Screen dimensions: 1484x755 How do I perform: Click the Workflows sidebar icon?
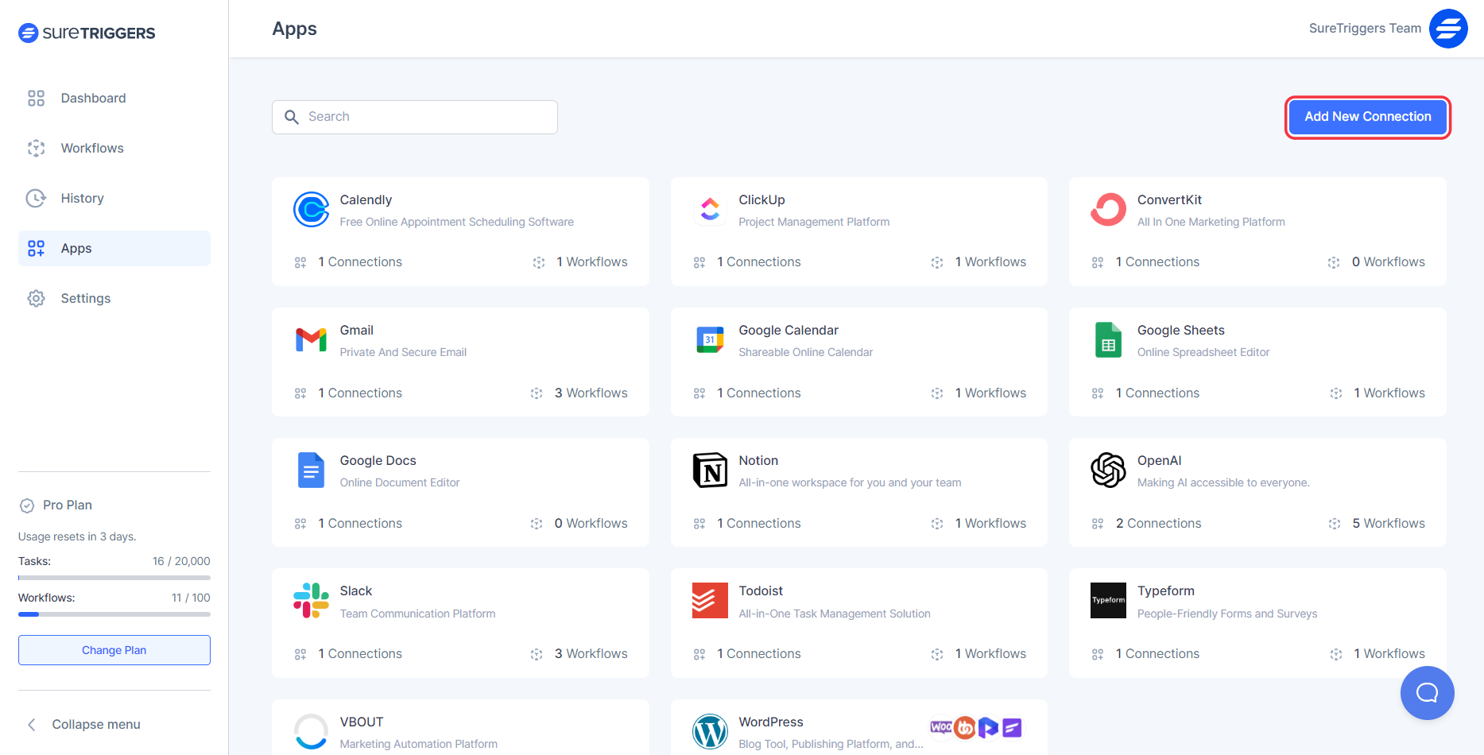tap(36, 148)
